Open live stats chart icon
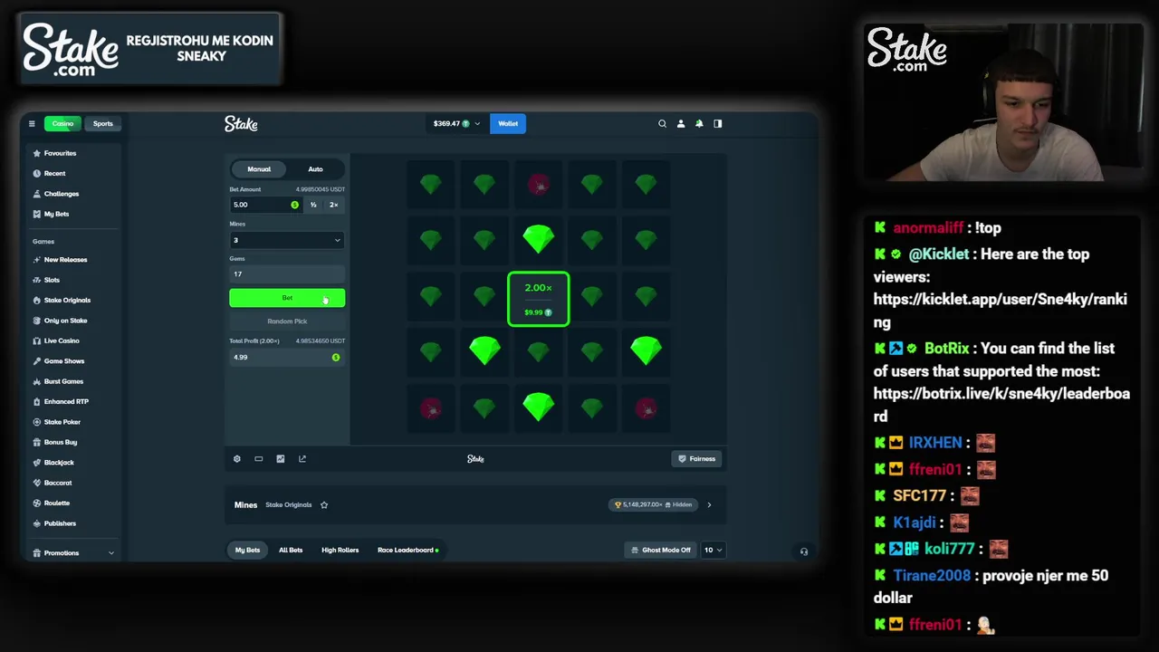This screenshot has width=1159, height=652. tap(281, 458)
